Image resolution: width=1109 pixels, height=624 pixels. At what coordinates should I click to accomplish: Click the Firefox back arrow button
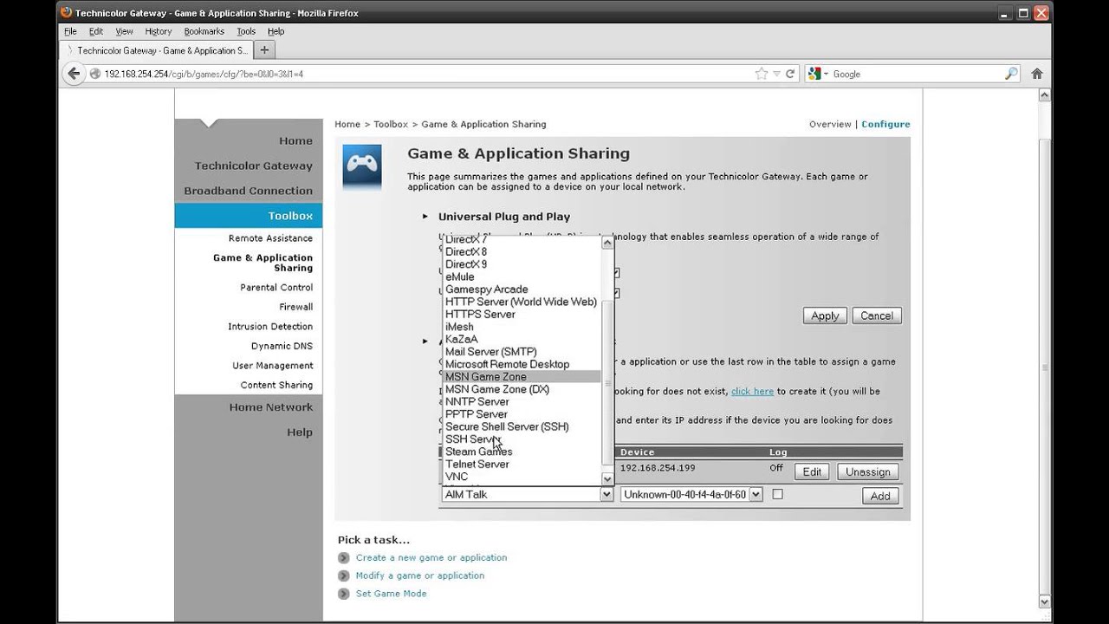click(x=74, y=74)
